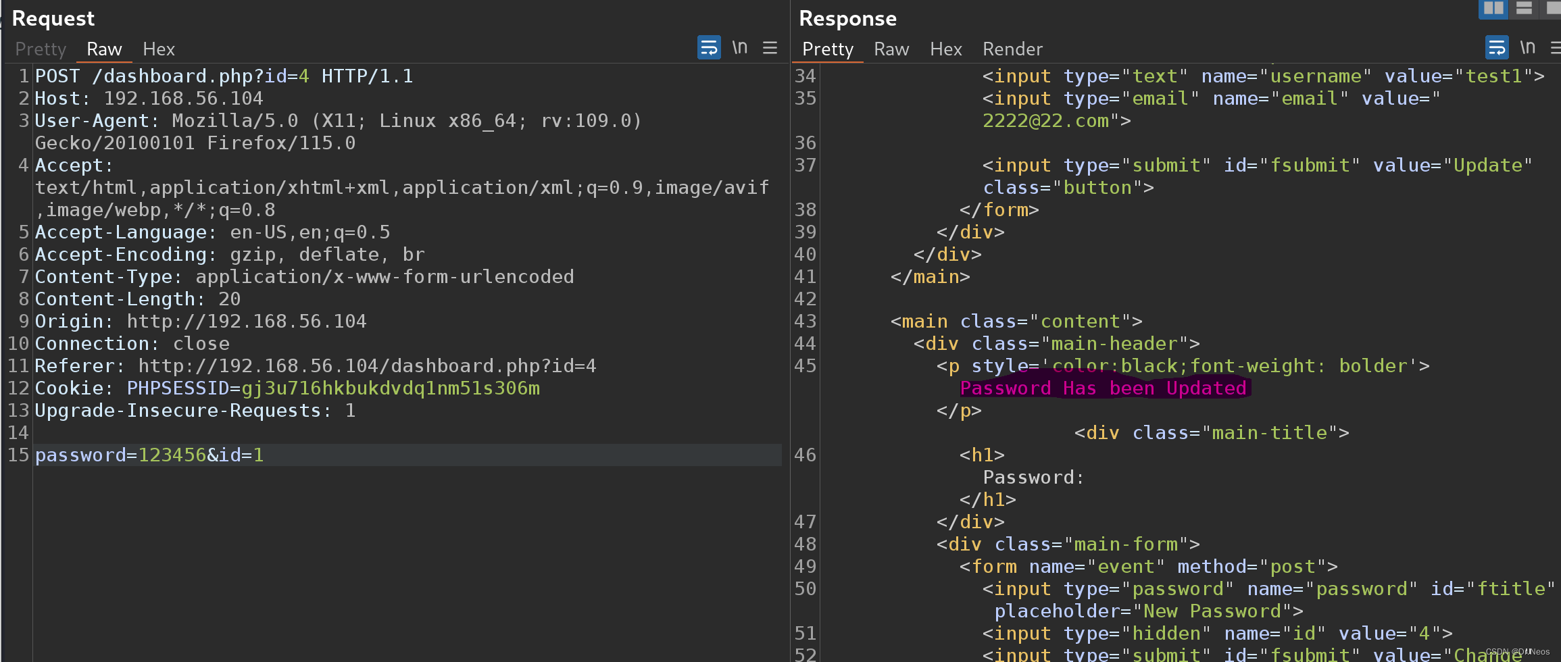Viewport: 1561px width, 662px height.
Task: Click the 2222@22.com email value
Action: point(1046,121)
